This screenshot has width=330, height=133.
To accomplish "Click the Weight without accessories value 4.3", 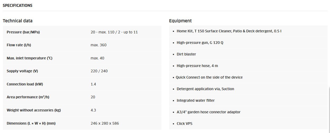I will (93, 110).
